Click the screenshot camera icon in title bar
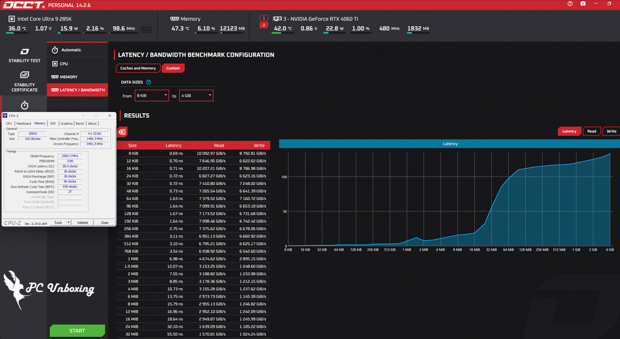The width and height of the screenshot is (620, 339). pyautogui.click(x=583, y=4)
